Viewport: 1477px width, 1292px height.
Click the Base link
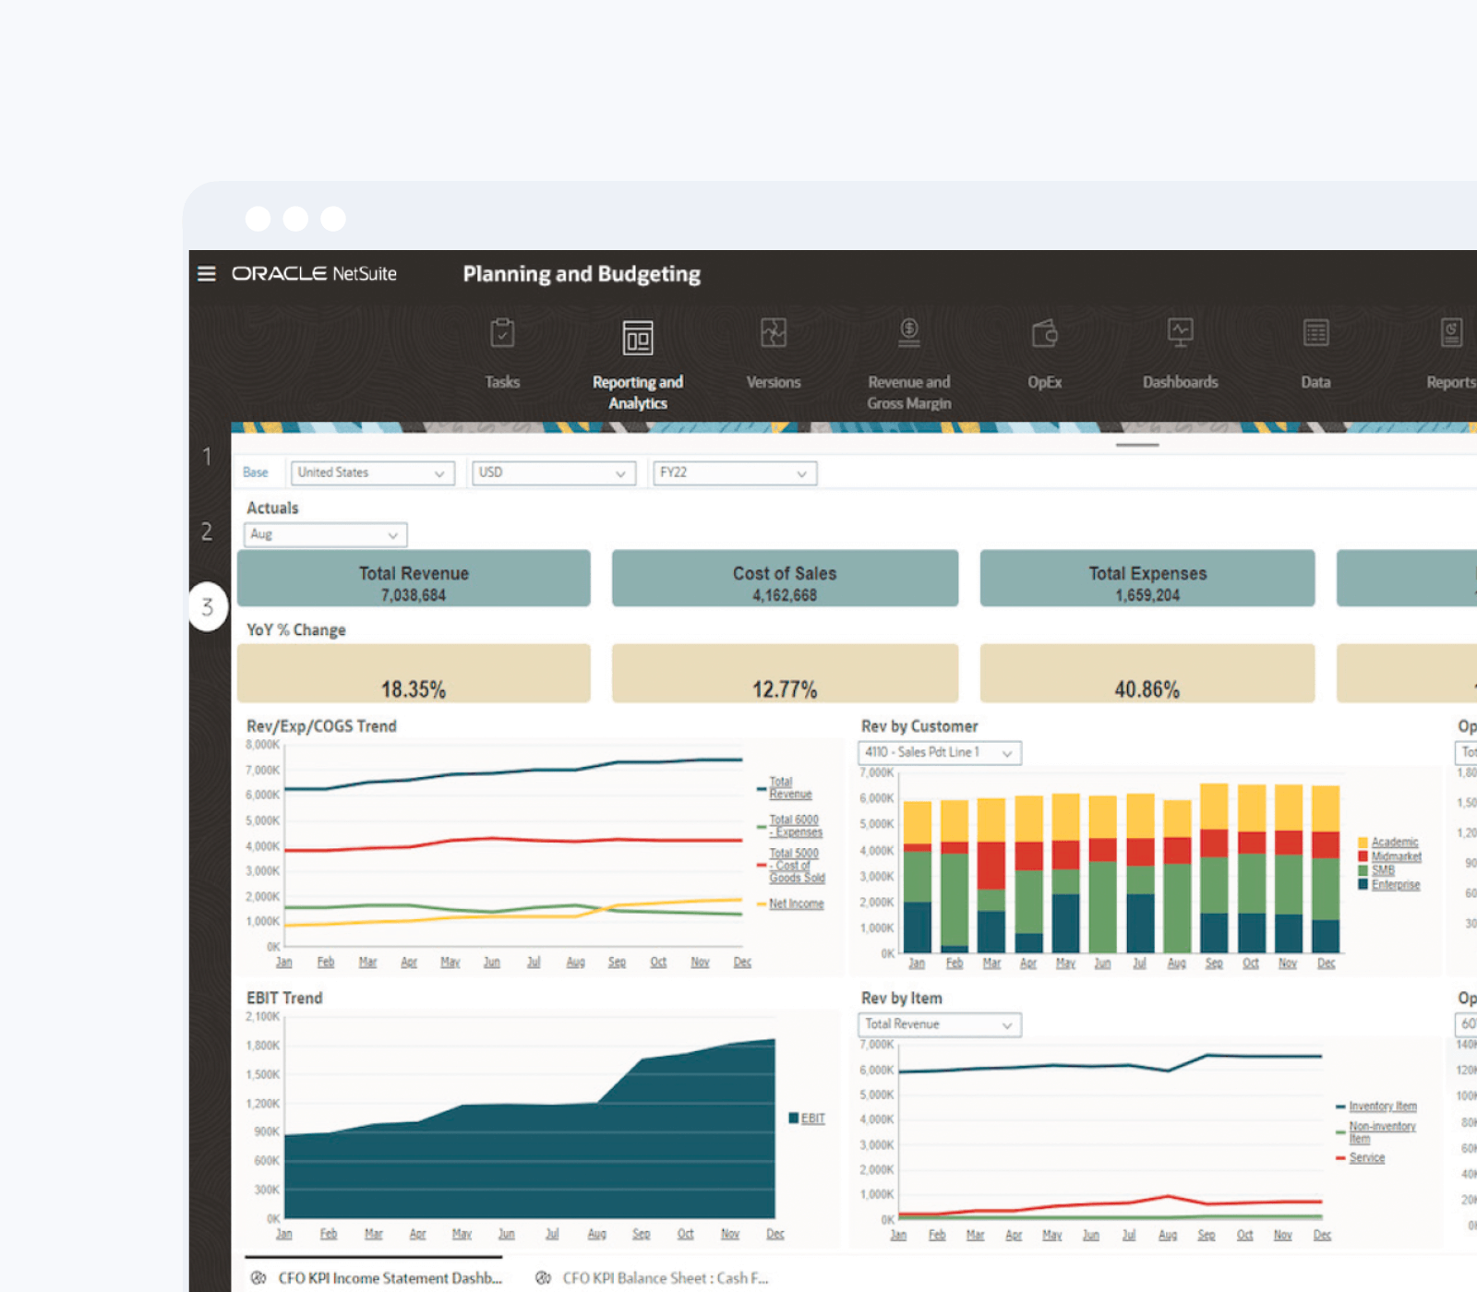point(256,473)
